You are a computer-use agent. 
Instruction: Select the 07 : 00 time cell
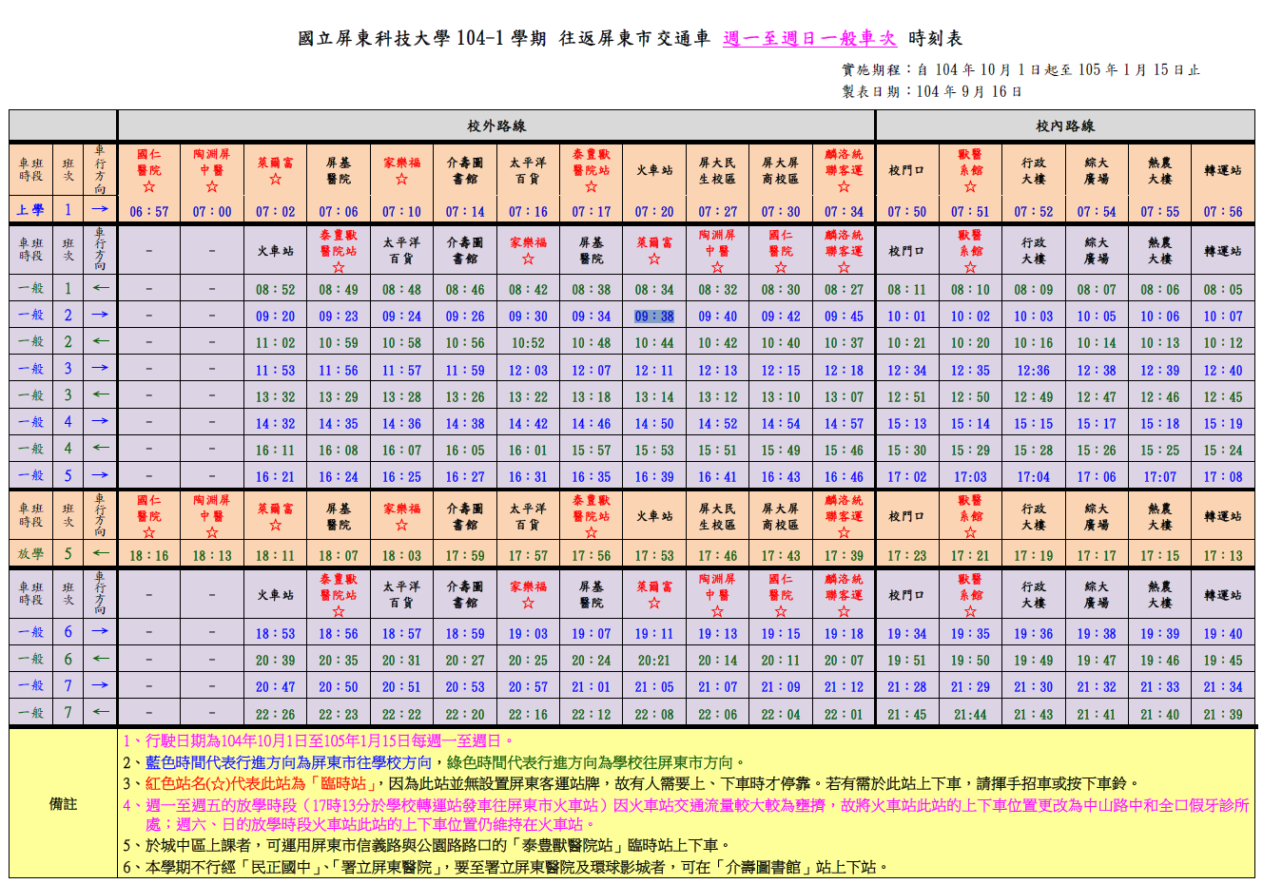coord(212,212)
